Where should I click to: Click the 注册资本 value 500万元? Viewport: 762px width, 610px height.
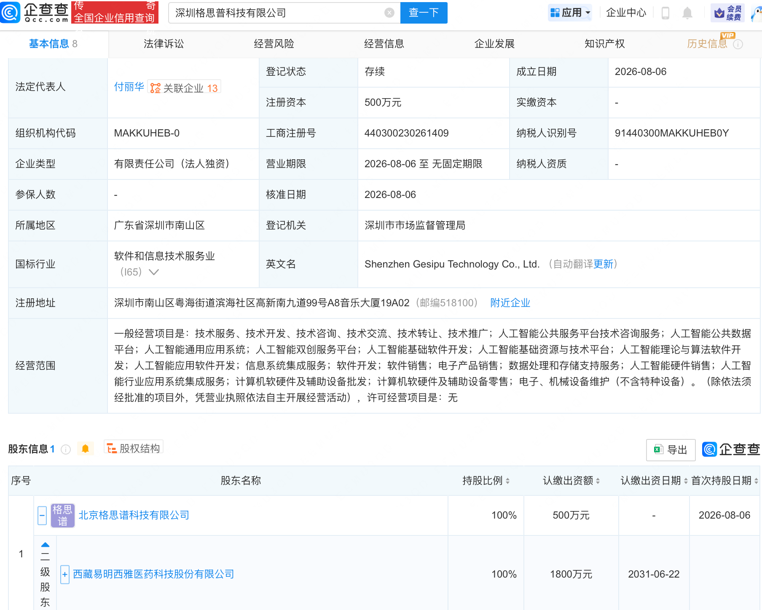(x=383, y=102)
